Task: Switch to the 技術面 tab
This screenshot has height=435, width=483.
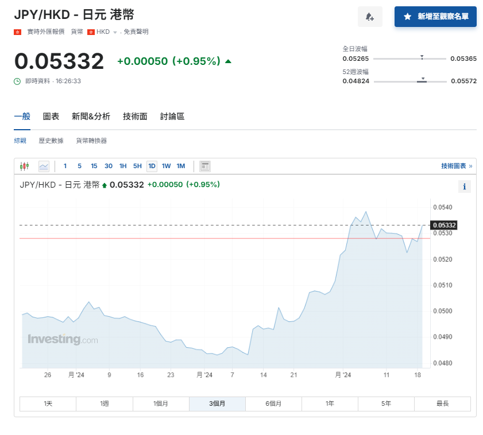Action: coord(135,116)
